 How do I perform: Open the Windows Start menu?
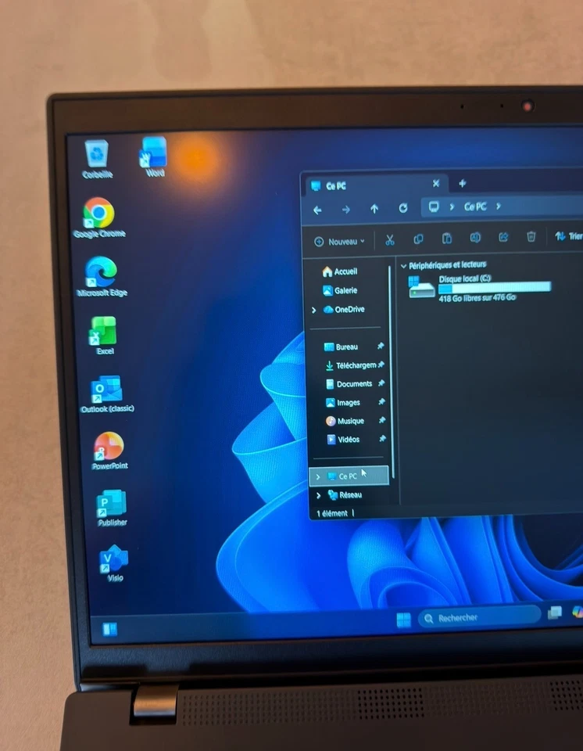403,620
